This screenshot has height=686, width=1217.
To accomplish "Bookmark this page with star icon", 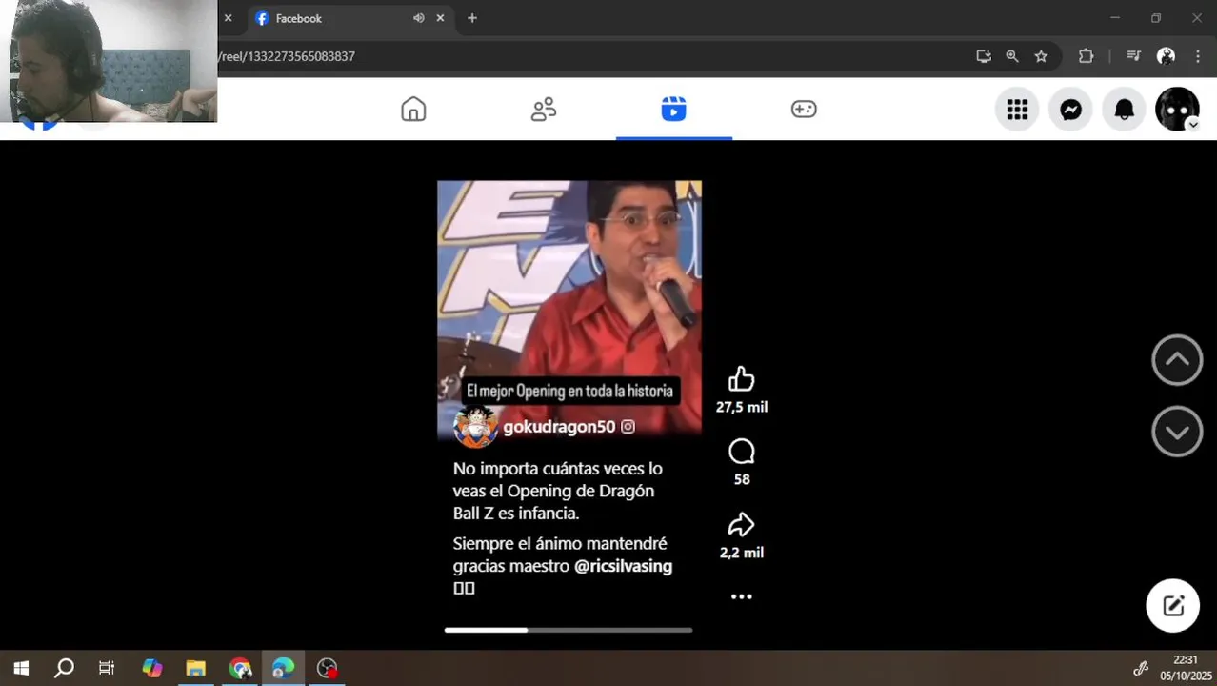I will [1041, 56].
